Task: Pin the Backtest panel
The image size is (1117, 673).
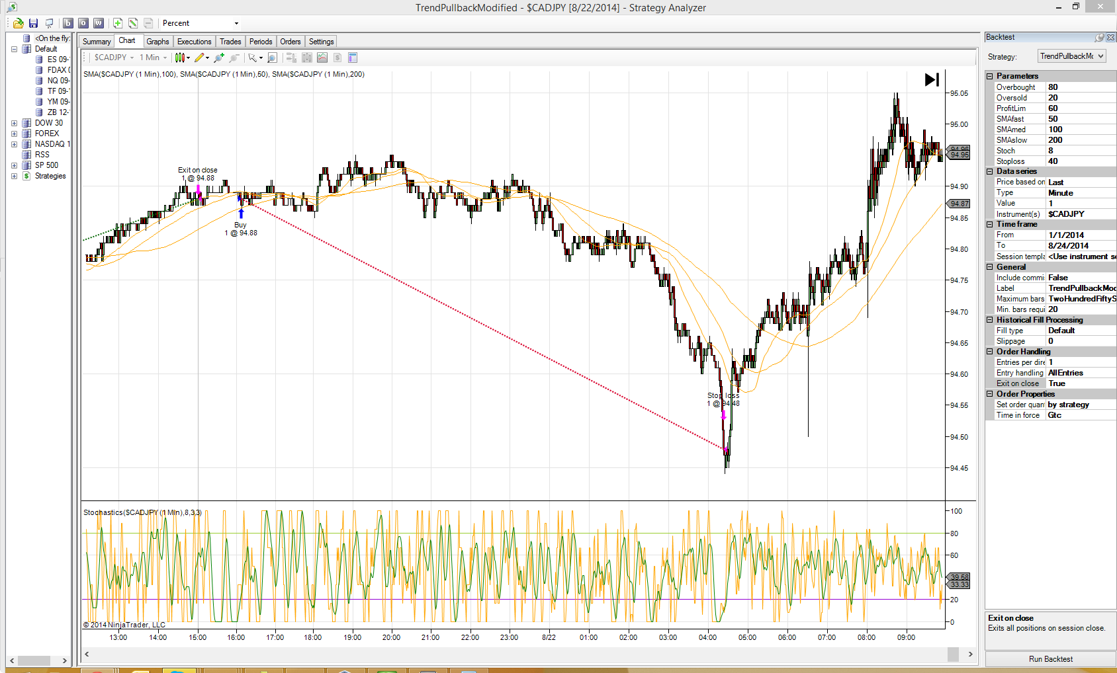Action: click(1099, 38)
